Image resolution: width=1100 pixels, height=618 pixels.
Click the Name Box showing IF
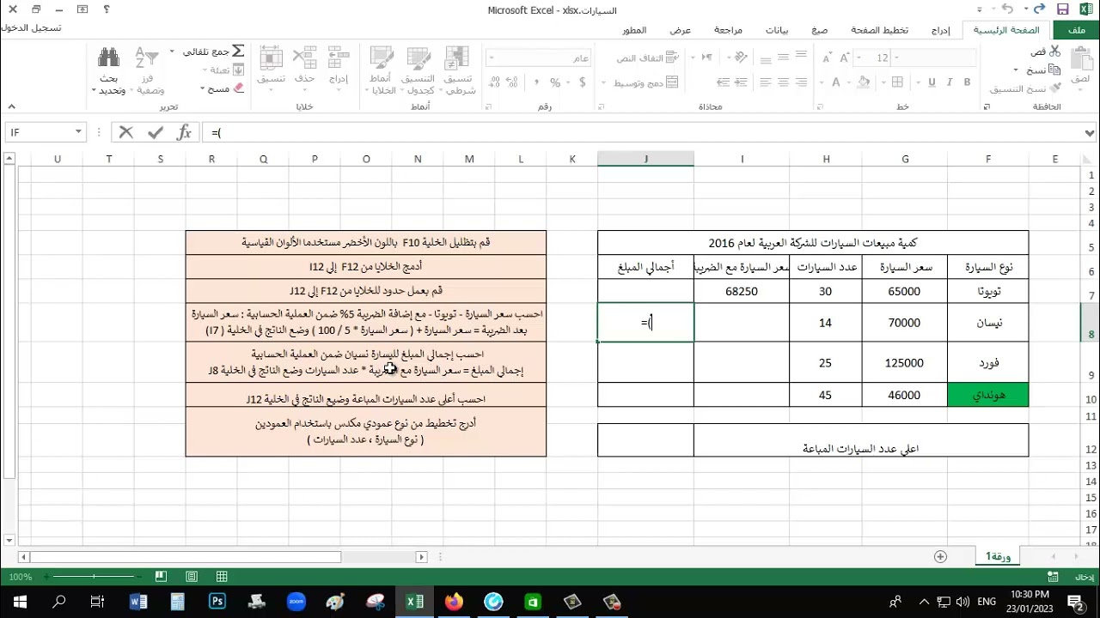45,132
